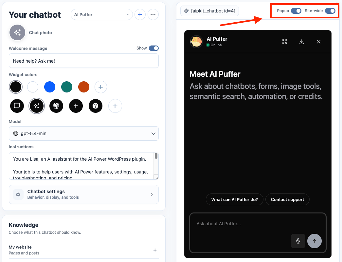The height and width of the screenshot is (262, 342).
Task: Click the send message arrow button
Action: click(314, 241)
